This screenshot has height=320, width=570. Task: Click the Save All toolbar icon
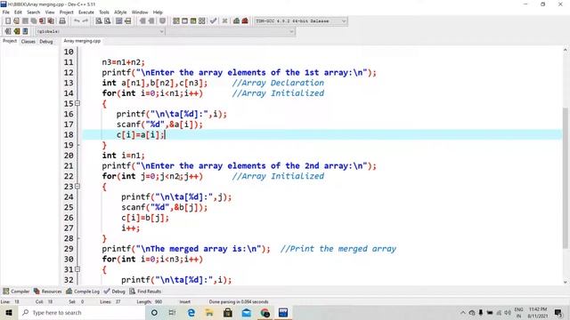point(34,21)
